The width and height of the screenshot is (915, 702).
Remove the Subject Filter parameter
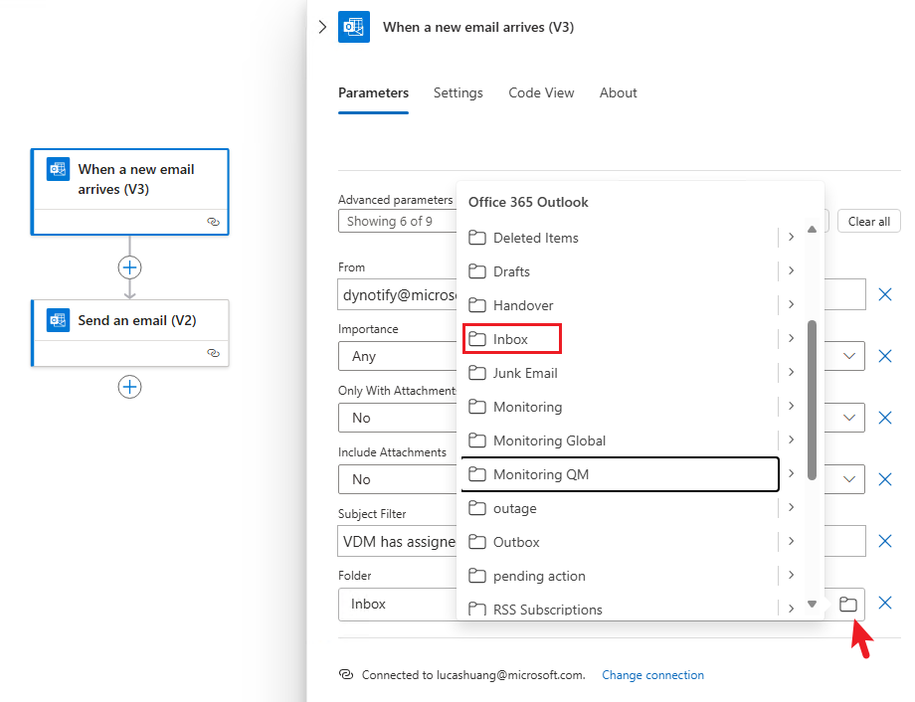click(x=884, y=542)
